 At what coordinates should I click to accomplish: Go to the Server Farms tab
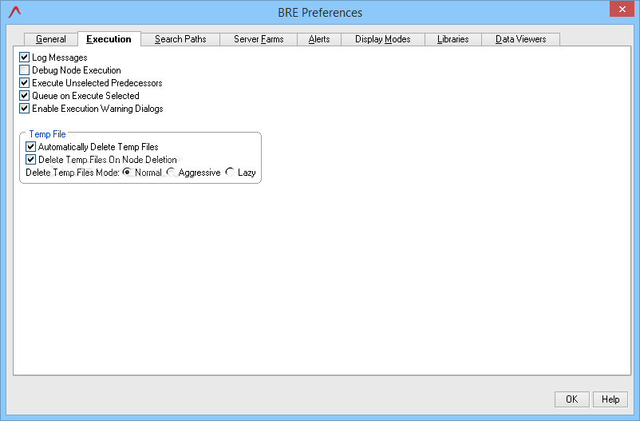(259, 39)
